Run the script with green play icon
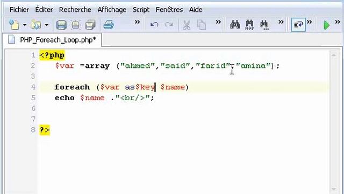Screen dimensions: 344x194 pos(326,25)
